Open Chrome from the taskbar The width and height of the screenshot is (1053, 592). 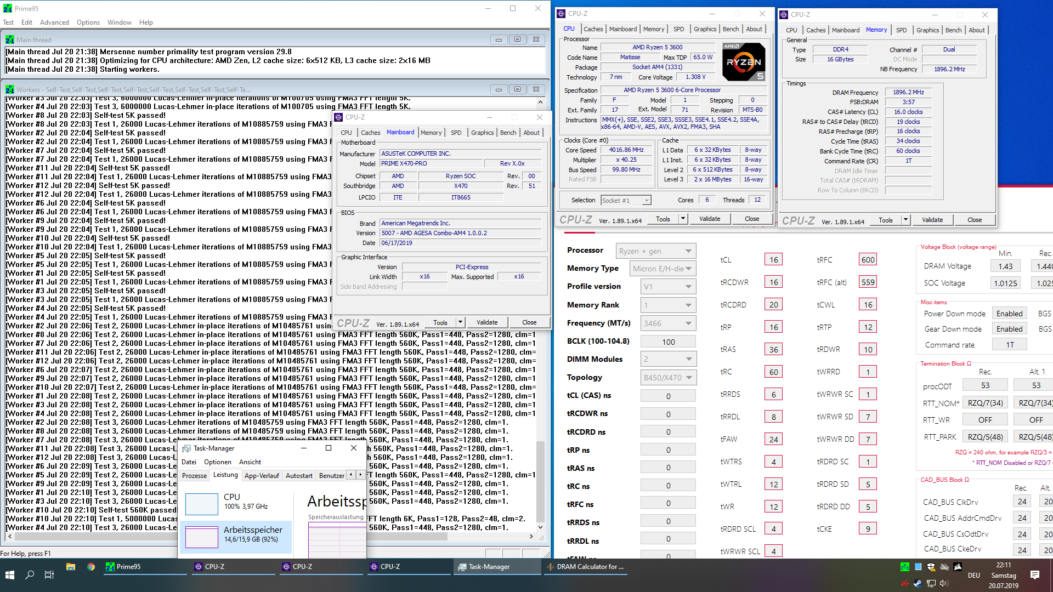(x=91, y=567)
